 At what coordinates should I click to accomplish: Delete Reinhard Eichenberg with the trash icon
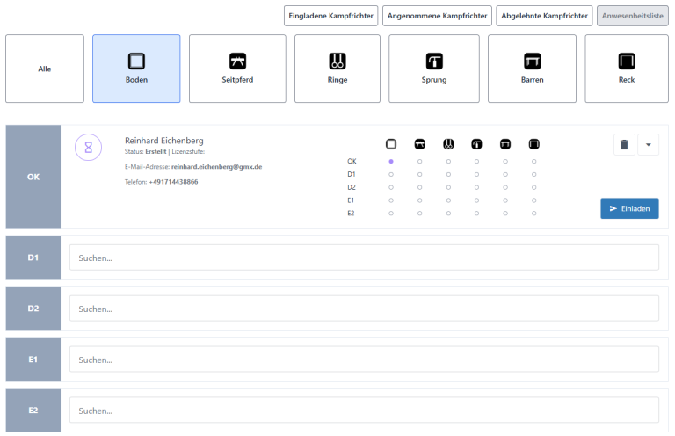(x=624, y=145)
